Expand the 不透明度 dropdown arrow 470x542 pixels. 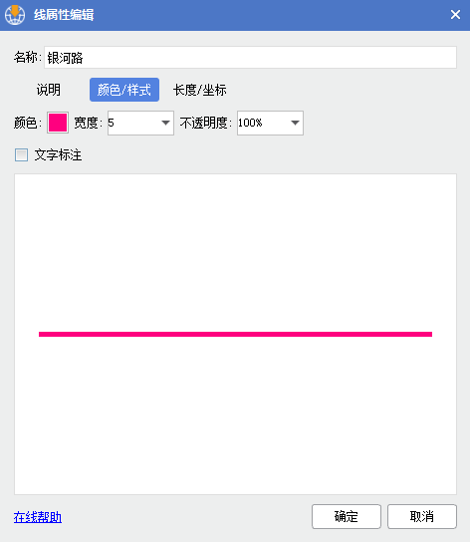tap(295, 123)
